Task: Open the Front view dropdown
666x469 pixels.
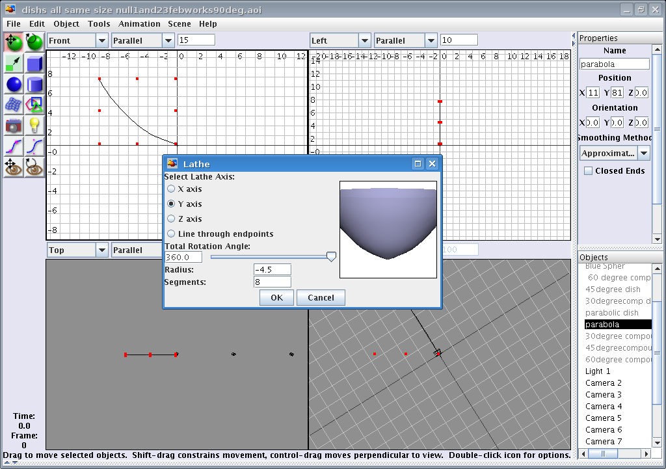Action: 102,41
